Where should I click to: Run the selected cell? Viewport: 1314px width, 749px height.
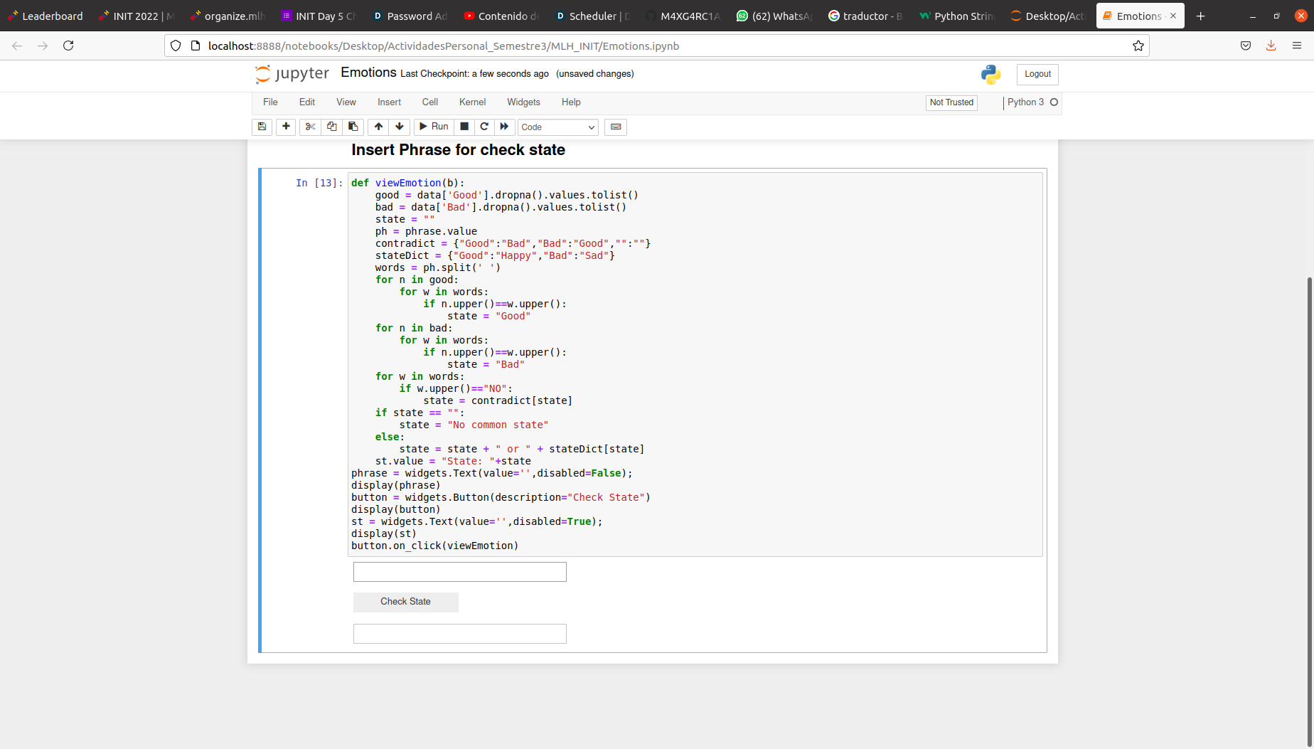(x=434, y=127)
